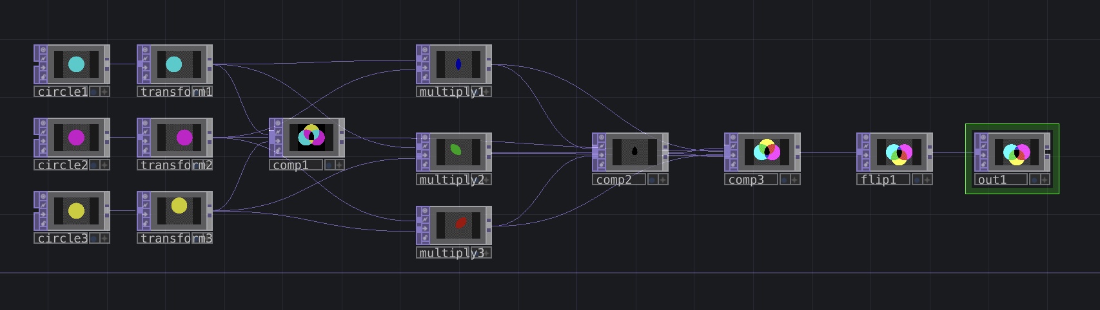Image resolution: width=1100 pixels, height=310 pixels.
Task: Lock the circle2 node
Action: 43,150
